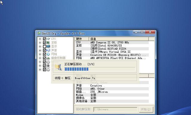This screenshot has height=115, width=191.
Task: Enable the unchecked 显示 checkbox
Action: [x=44, y=46]
